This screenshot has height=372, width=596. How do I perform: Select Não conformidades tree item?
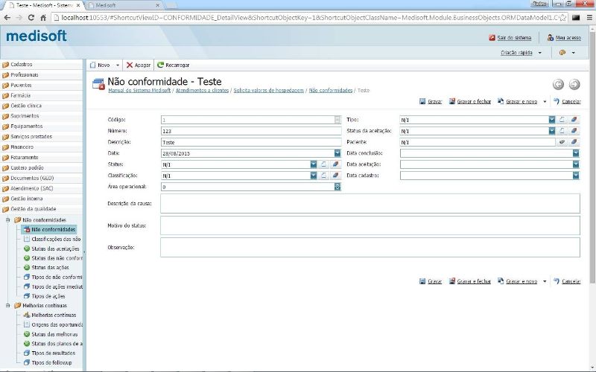(49, 229)
